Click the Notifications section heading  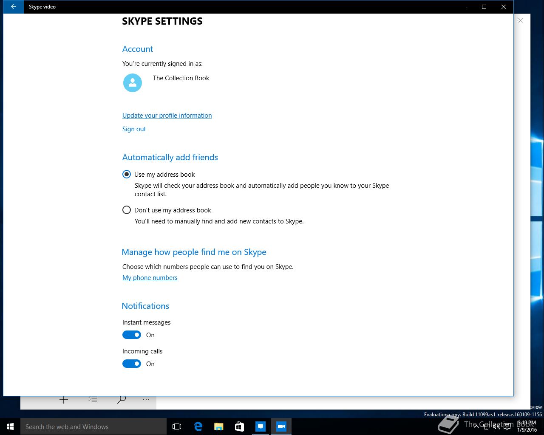[145, 306]
